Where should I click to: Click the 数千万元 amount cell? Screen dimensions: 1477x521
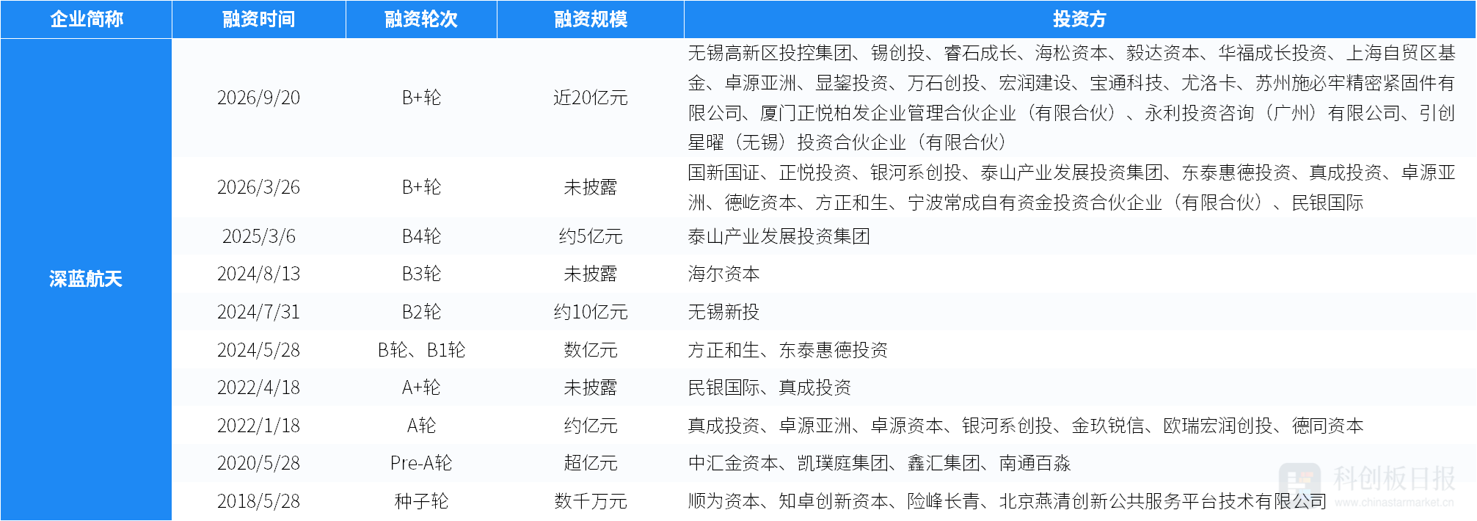coord(591,501)
